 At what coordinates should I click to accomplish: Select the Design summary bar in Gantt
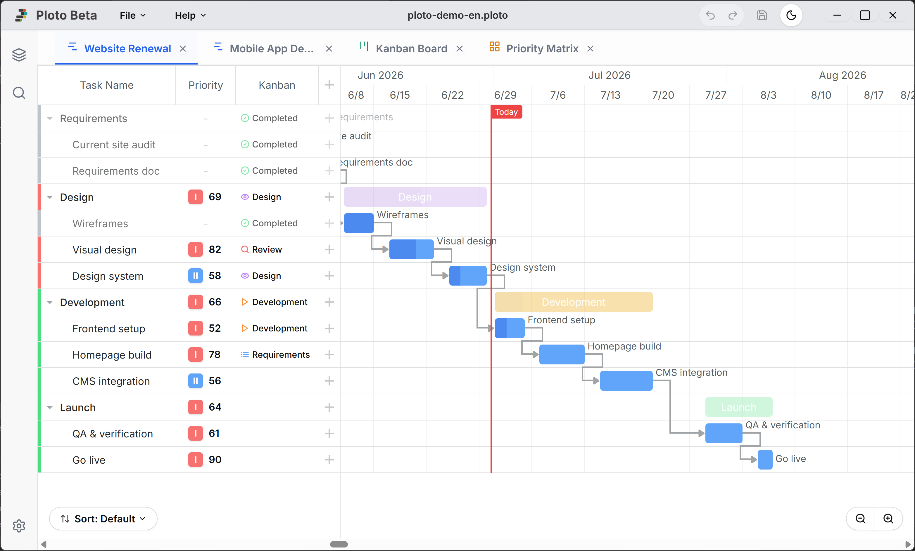415,197
